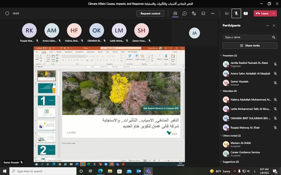Image resolution: width=281 pixels, height=175 pixels.
Task: Open More actions ellipsis in the meeting toolbar
Action: click(x=213, y=13)
